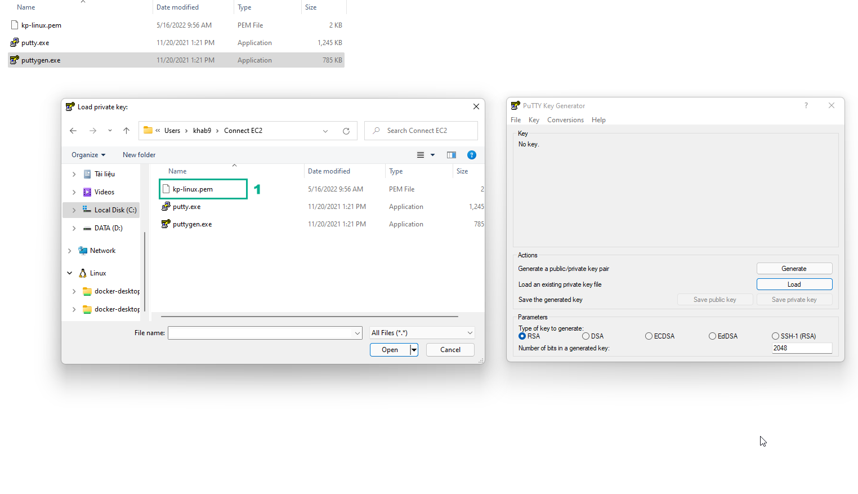
Task: Expand Videos tree node
Action: click(x=74, y=192)
